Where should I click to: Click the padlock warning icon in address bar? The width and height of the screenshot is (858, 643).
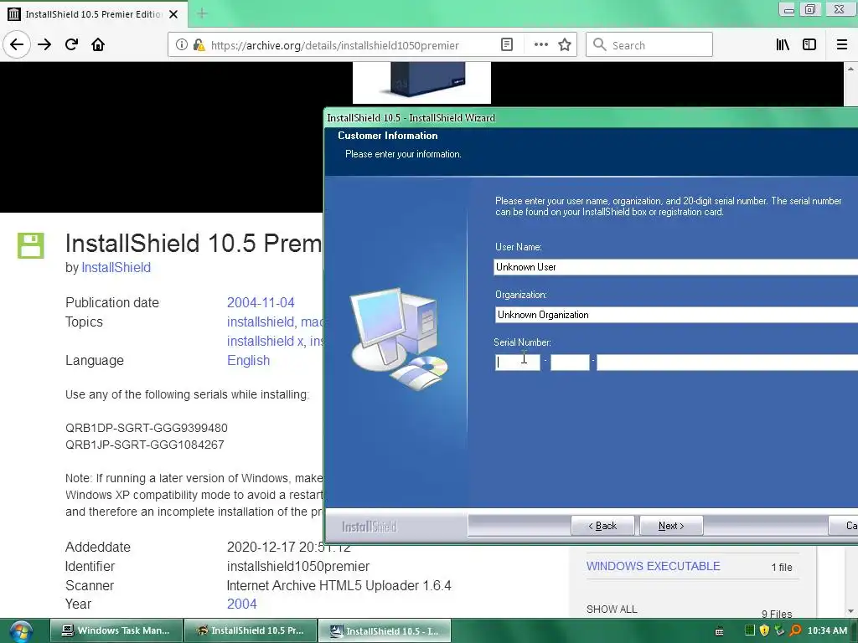[x=199, y=45]
